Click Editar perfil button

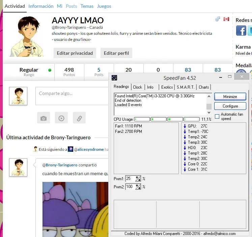coord(116,53)
